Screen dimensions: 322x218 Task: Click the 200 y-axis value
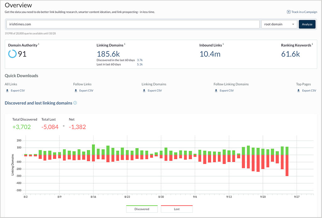click(19, 141)
